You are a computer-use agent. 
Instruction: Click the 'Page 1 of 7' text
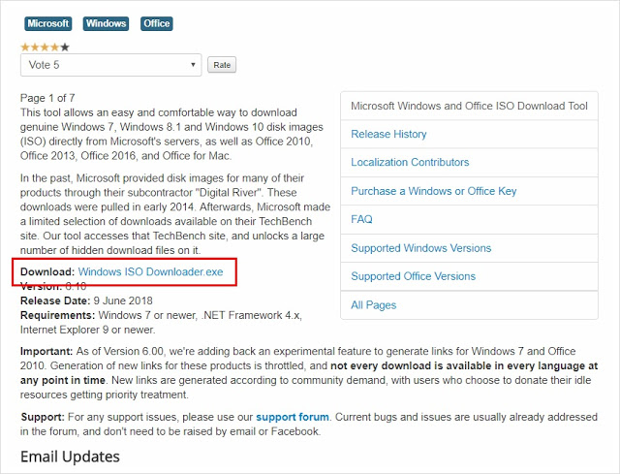47,98
